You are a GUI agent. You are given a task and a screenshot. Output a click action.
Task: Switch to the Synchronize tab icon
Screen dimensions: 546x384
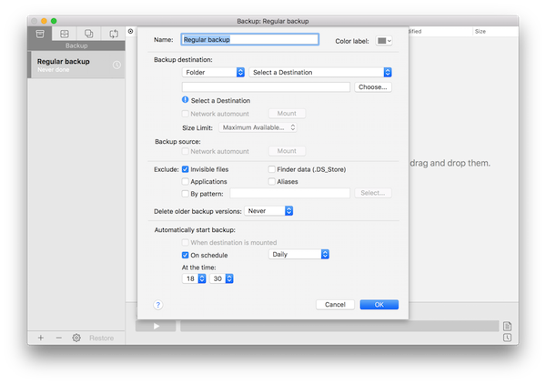[114, 34]
